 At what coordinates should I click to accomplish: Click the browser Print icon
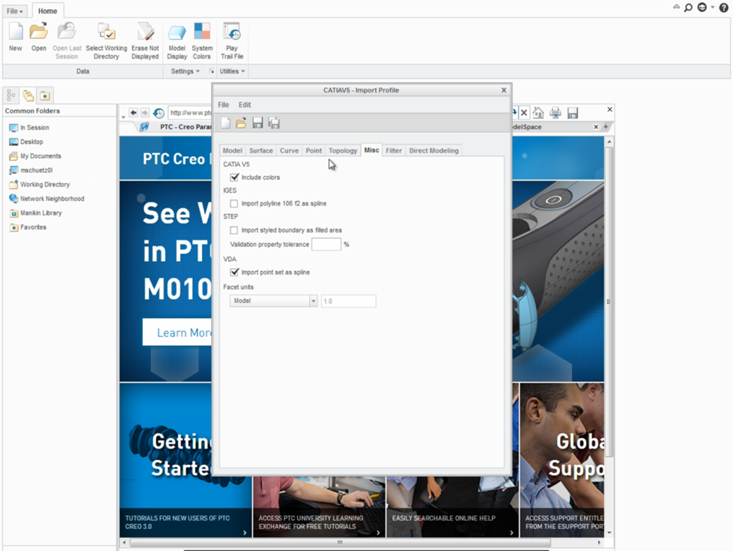click(555, 112)
